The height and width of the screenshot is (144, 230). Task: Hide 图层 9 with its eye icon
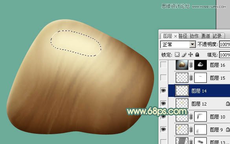[x=164, y=129]
